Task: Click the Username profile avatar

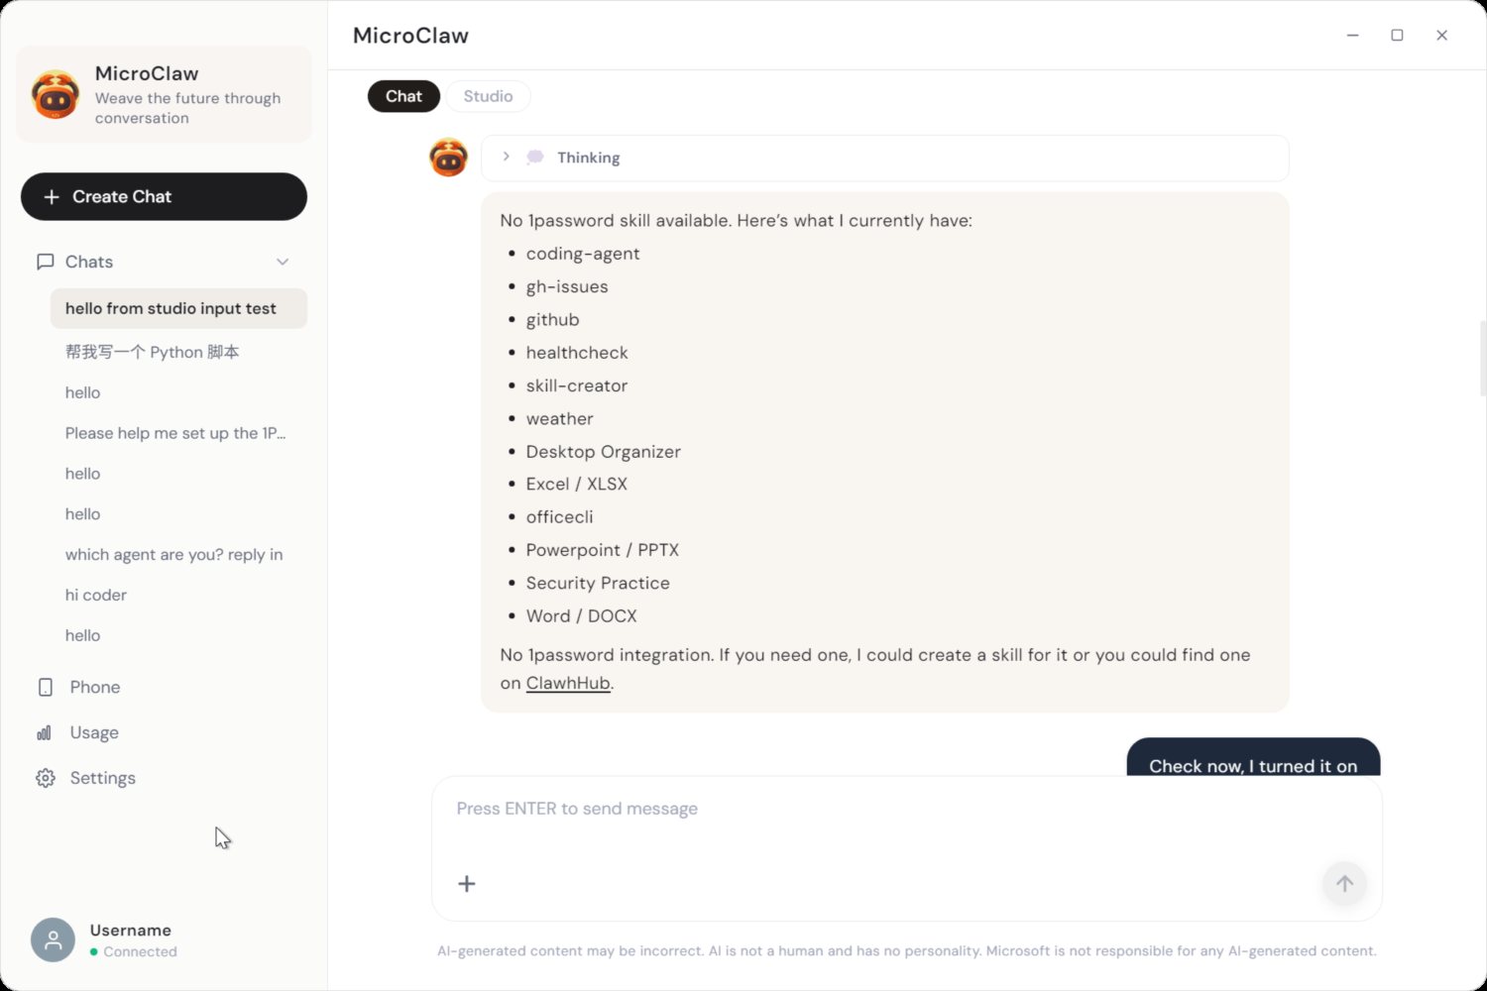Action: tap(54, 939)
